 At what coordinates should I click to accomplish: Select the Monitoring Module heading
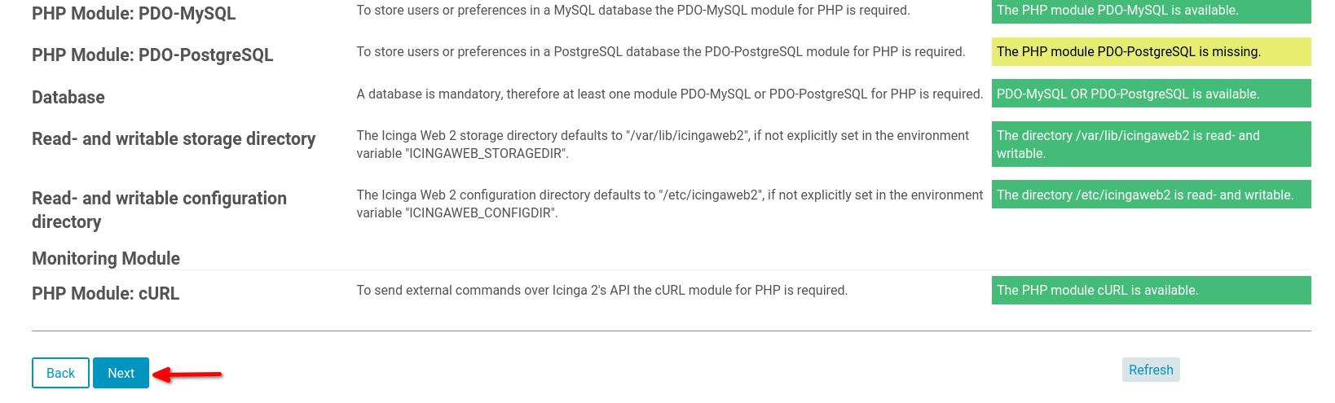click(x=106, y=258)
